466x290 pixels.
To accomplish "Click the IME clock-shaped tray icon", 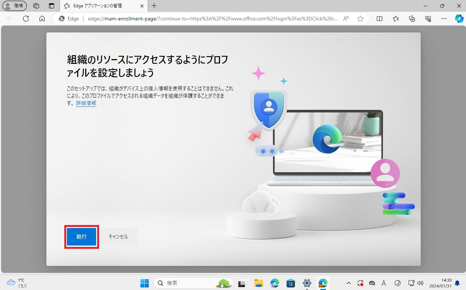I will click(x=398, y=283).
